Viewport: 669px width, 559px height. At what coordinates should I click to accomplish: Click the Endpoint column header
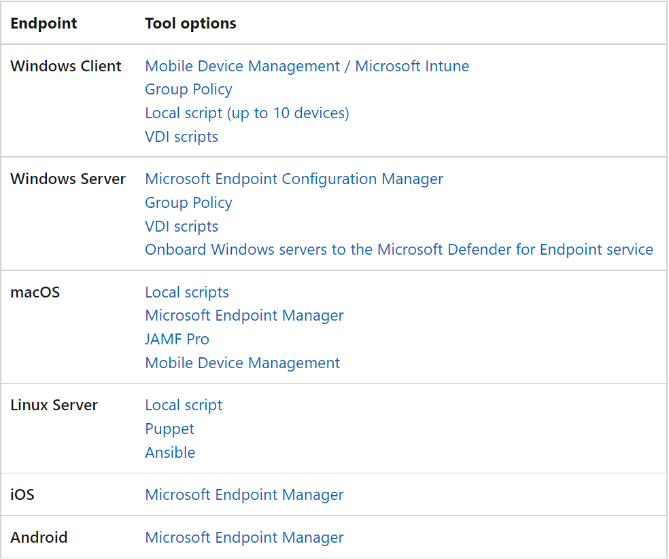[44, 24]
